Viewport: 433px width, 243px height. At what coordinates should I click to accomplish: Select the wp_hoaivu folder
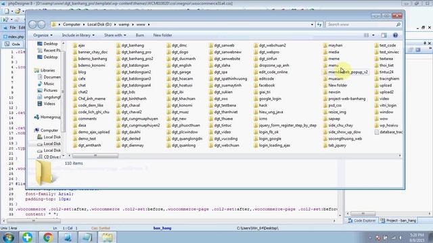click(x=386, y=126)
